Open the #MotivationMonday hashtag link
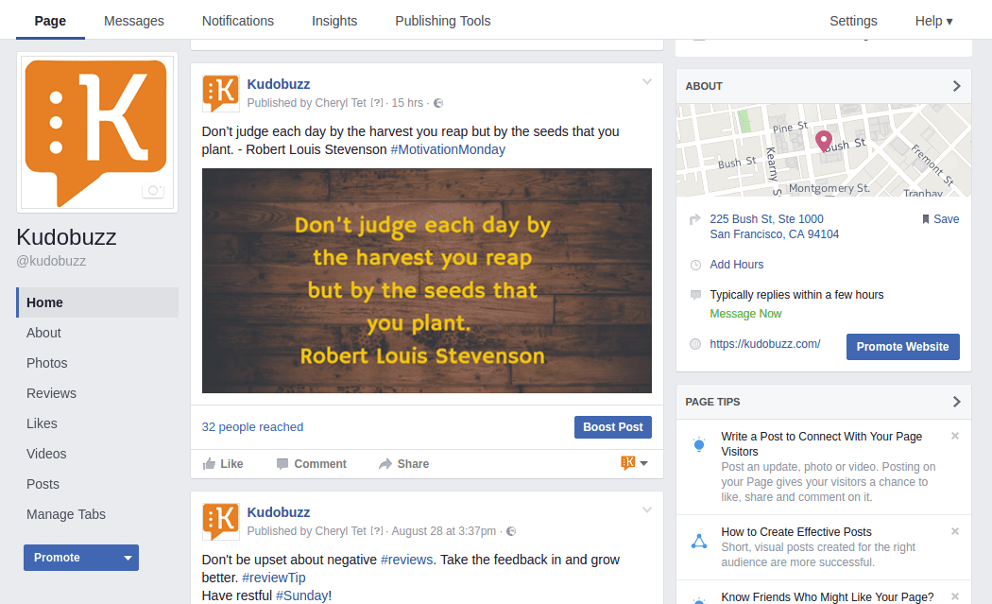 click(x=448, y=149)
